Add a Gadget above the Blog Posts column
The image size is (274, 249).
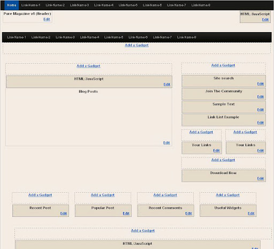coord(88,66)
